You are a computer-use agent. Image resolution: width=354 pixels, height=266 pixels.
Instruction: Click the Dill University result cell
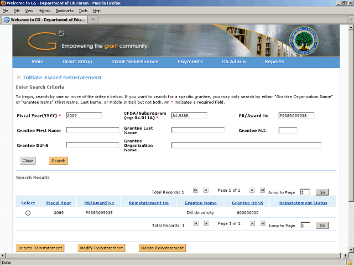pos(200,213)
